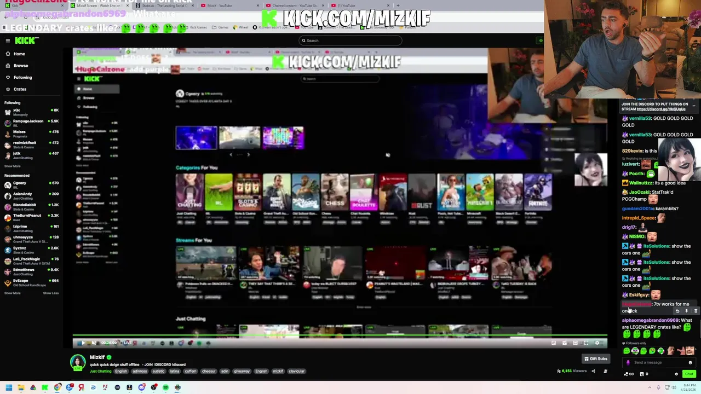This screenshot has height=394, width=701.
Task: Open AsianAndy recommended channel
Action: click(32, 195)
